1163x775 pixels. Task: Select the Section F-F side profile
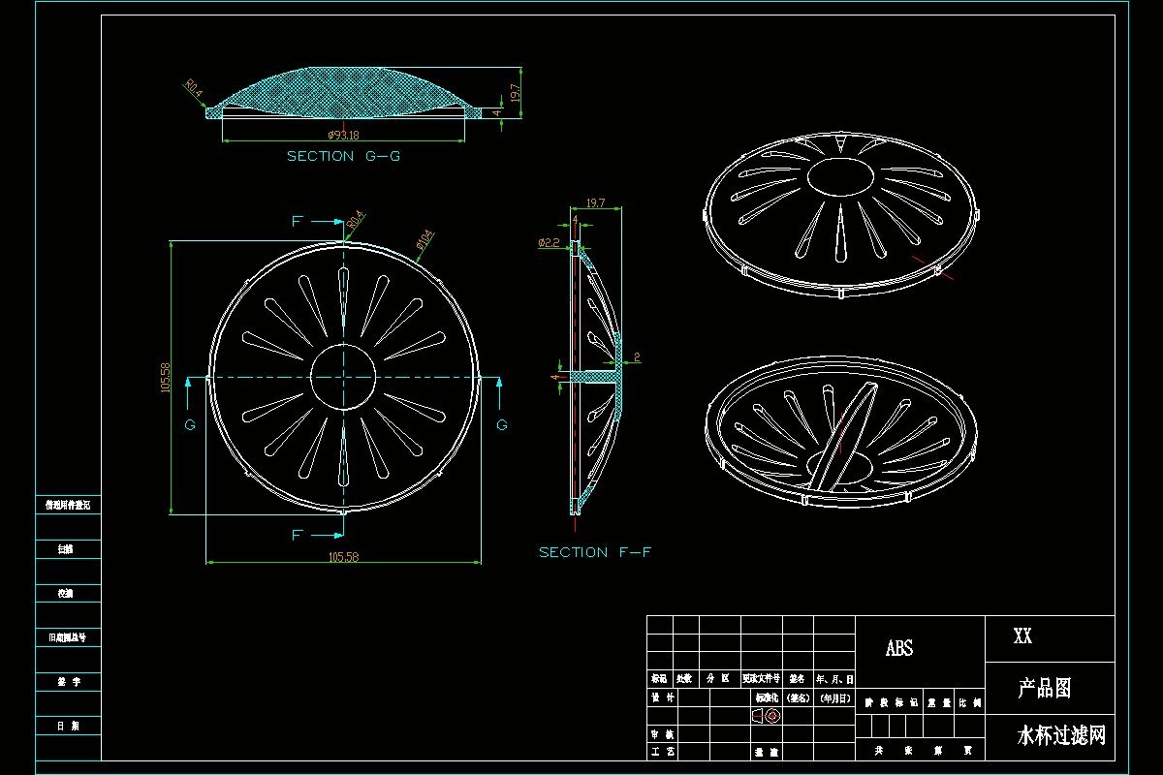[595, 377]
